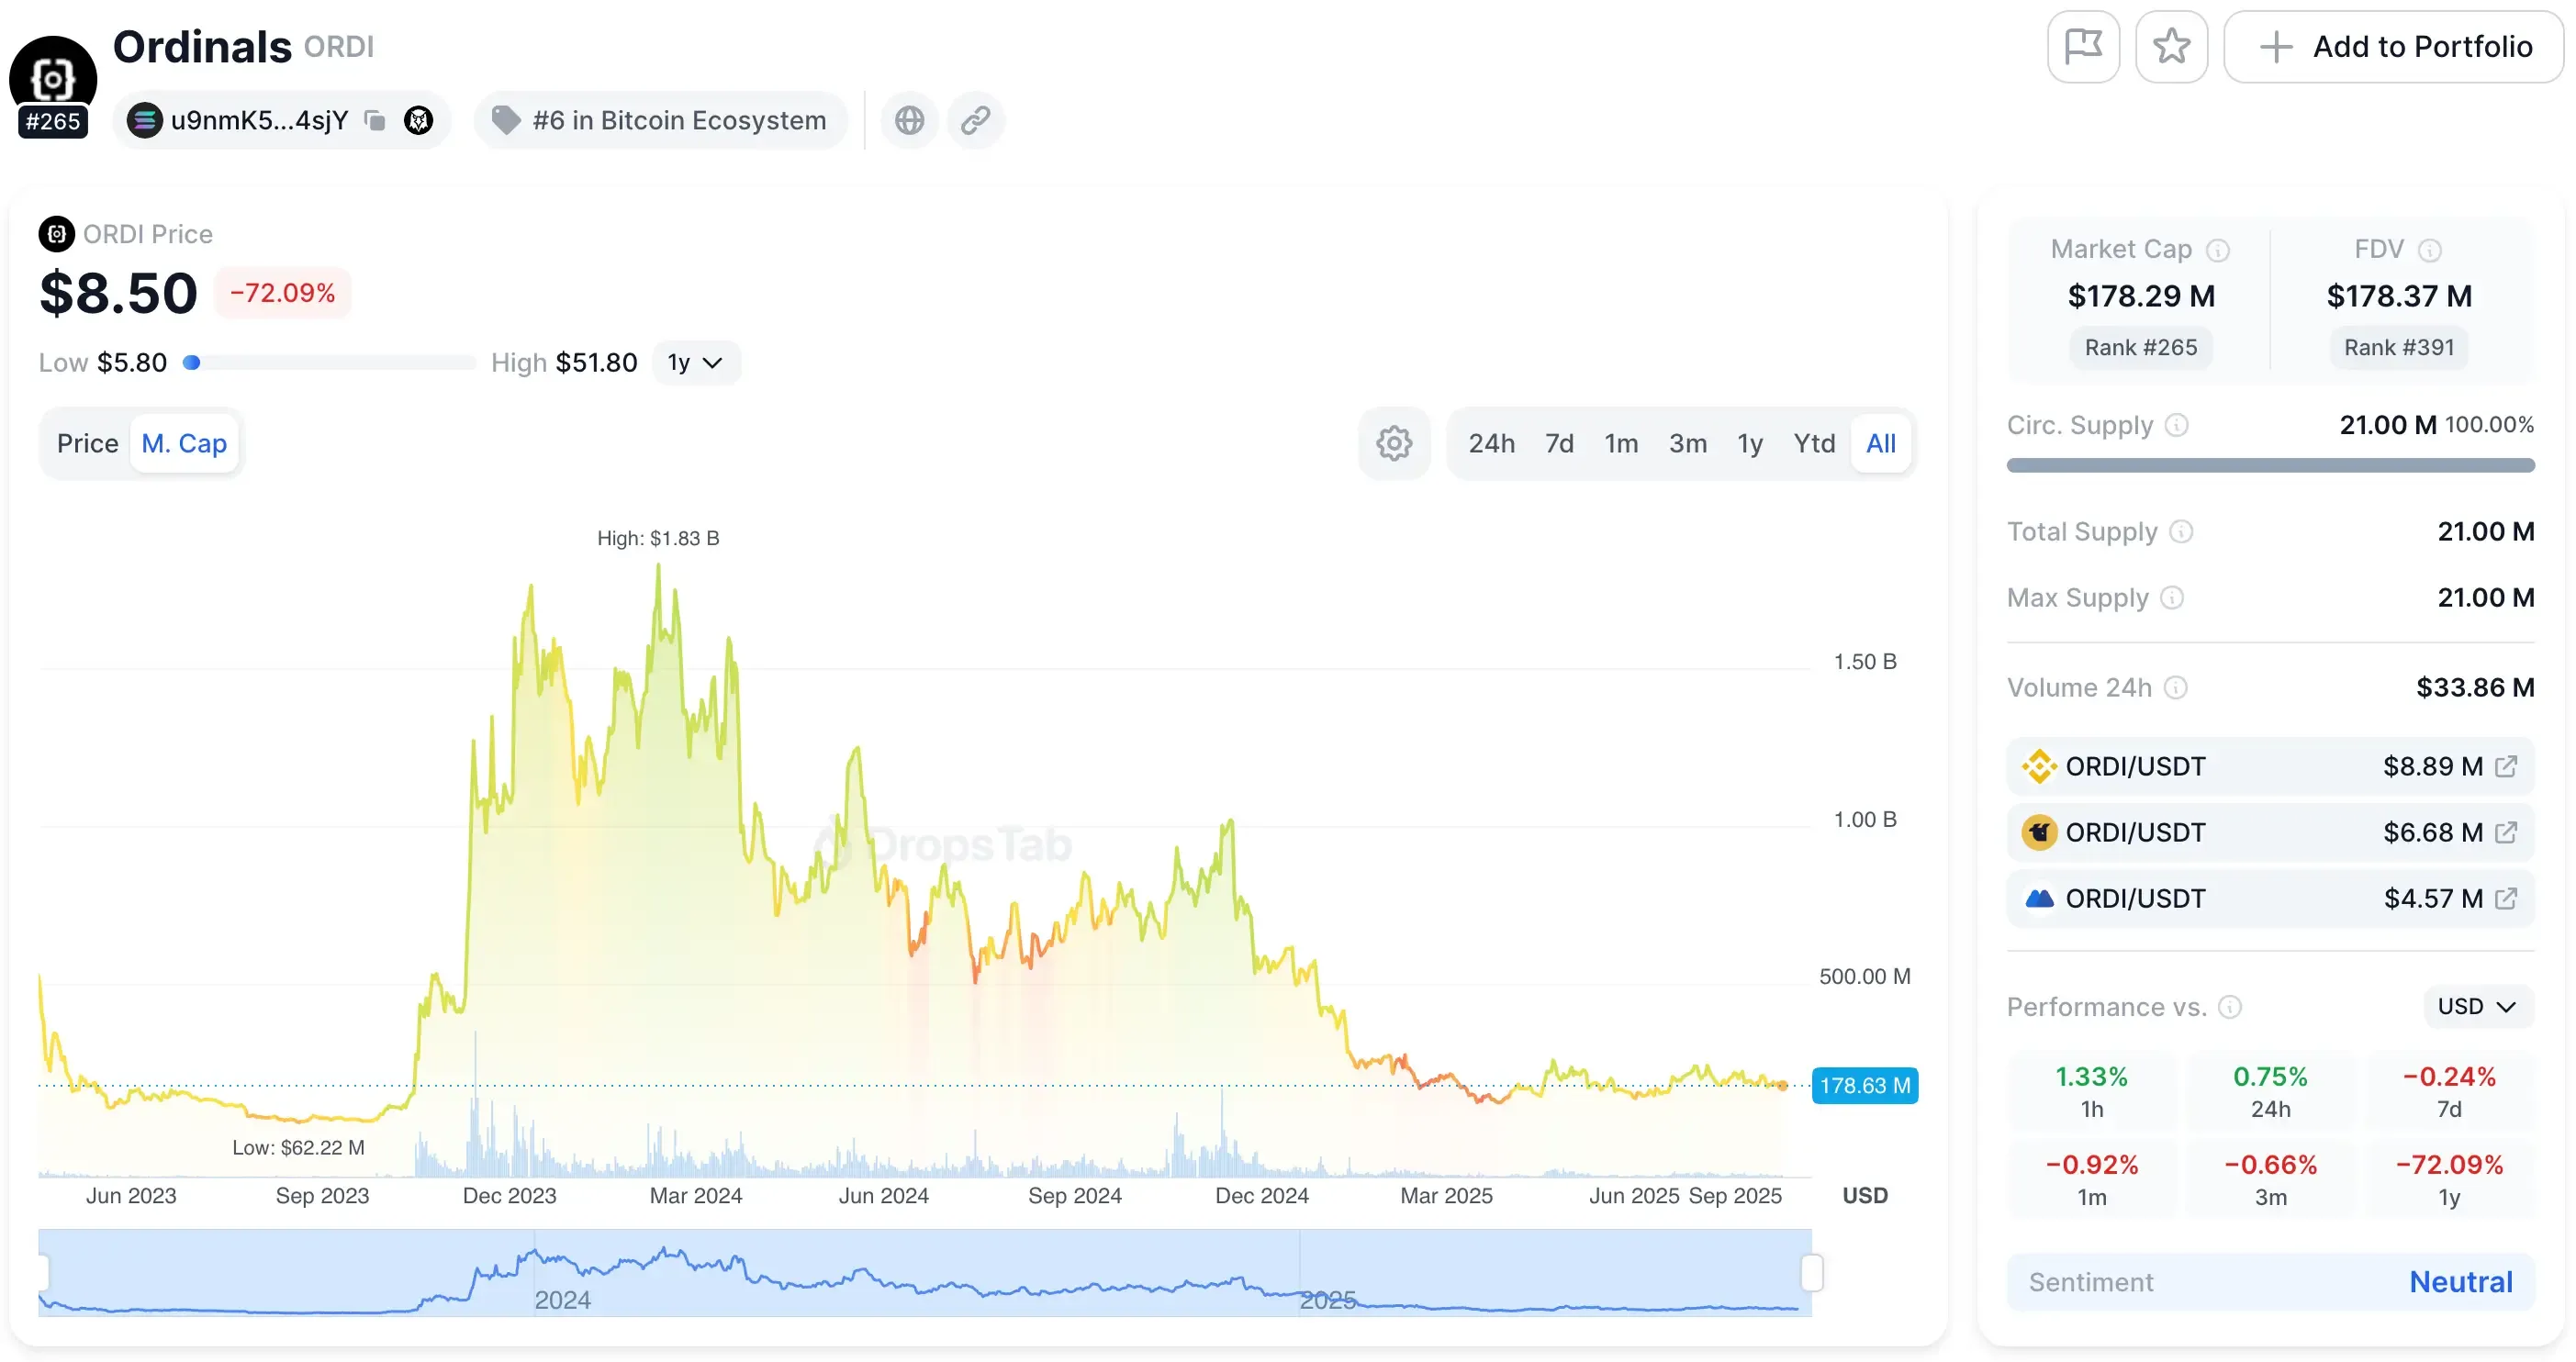The image size is (2576, 1362).
Task: Expand the 1y high/low range dropdown
Action: pos(696,362)
